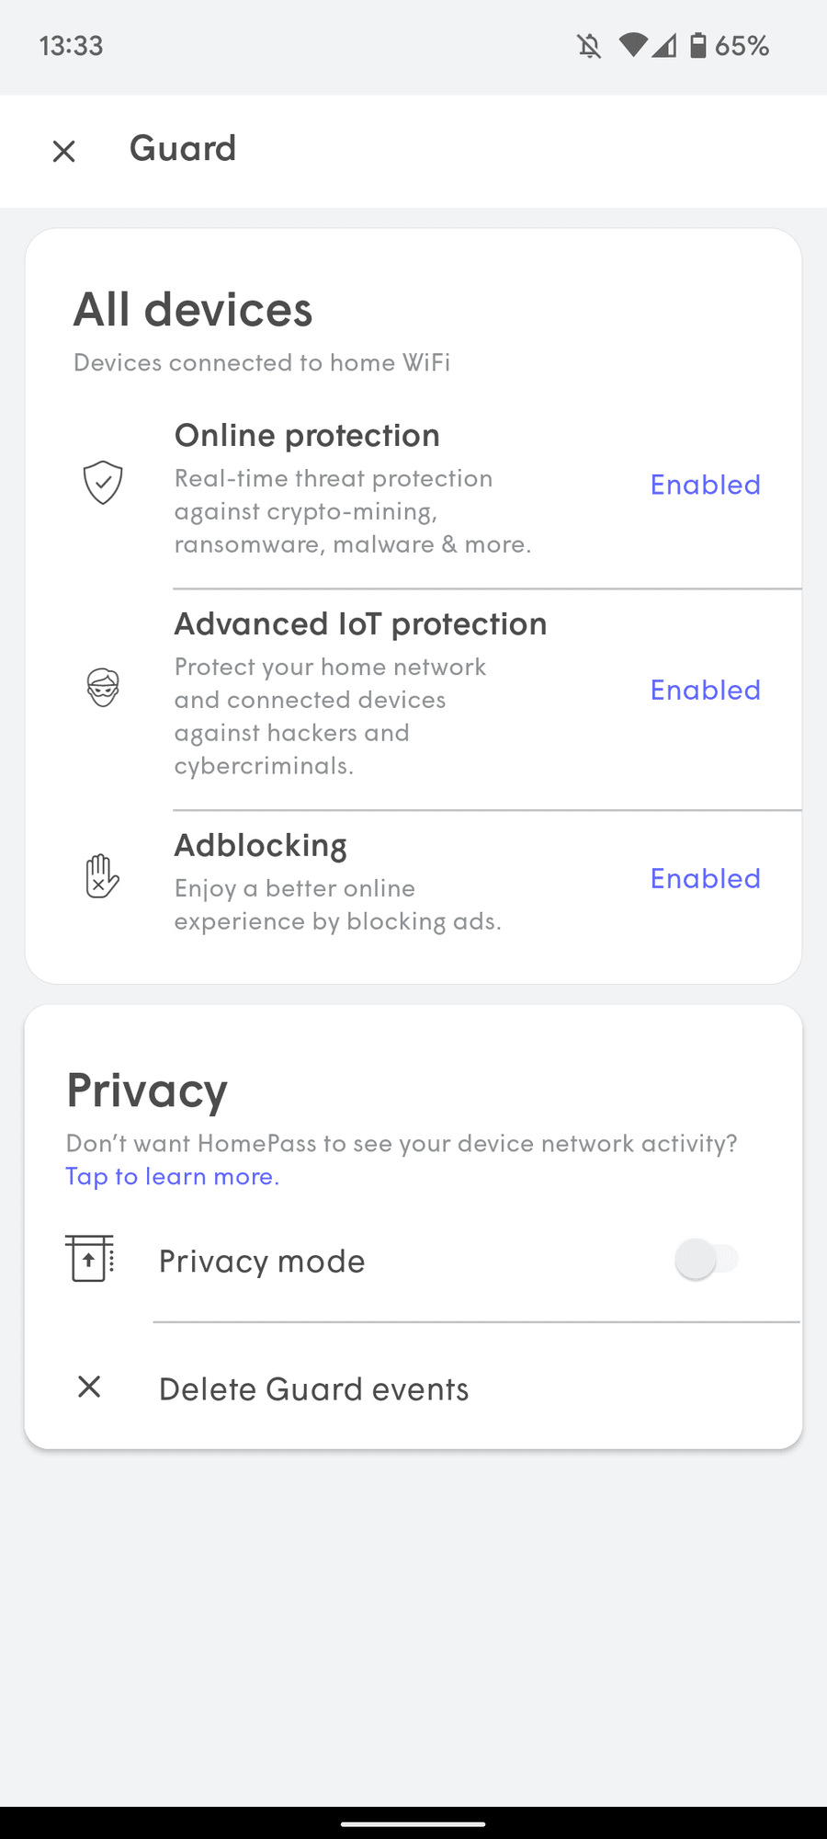Open the Adblocking title
The image size is (827, 1839).
point(261,846)
